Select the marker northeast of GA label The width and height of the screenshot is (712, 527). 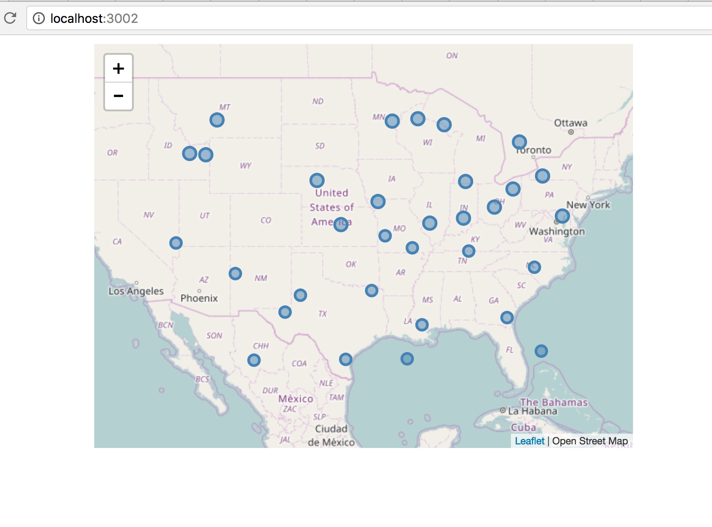[507, 317]
